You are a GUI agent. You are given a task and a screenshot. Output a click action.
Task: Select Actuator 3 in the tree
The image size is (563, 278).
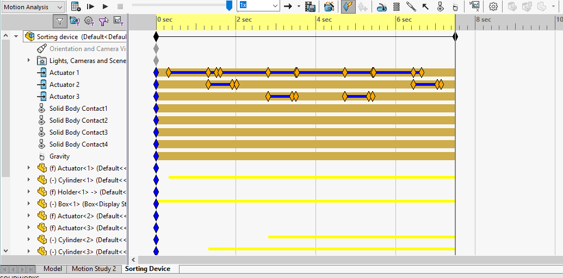[64, 97]
